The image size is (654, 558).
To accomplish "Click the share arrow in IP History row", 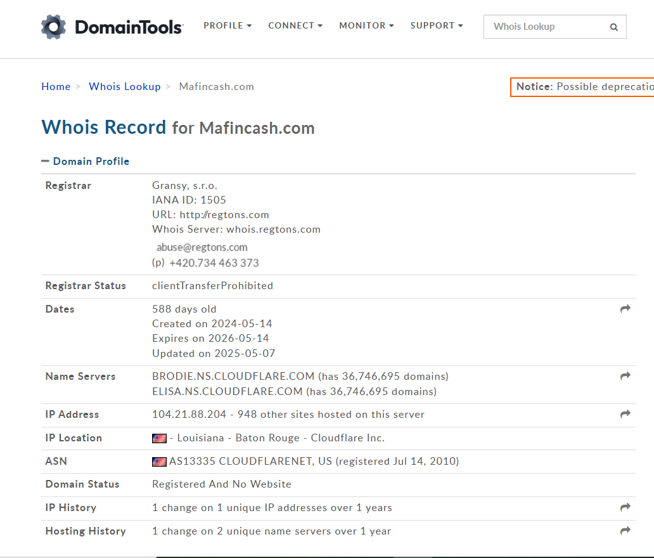I will pyautogui.click(x=625, y=507).
